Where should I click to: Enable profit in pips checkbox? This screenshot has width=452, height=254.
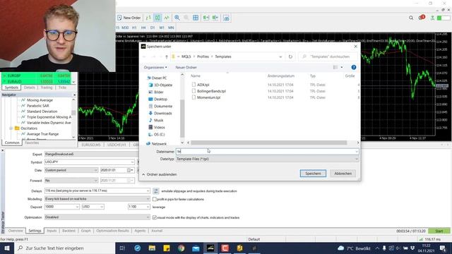click(155, 199)
